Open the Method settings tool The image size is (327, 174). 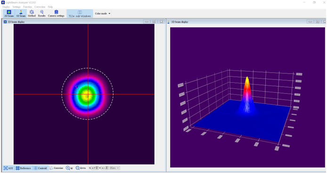pos(32,14)
